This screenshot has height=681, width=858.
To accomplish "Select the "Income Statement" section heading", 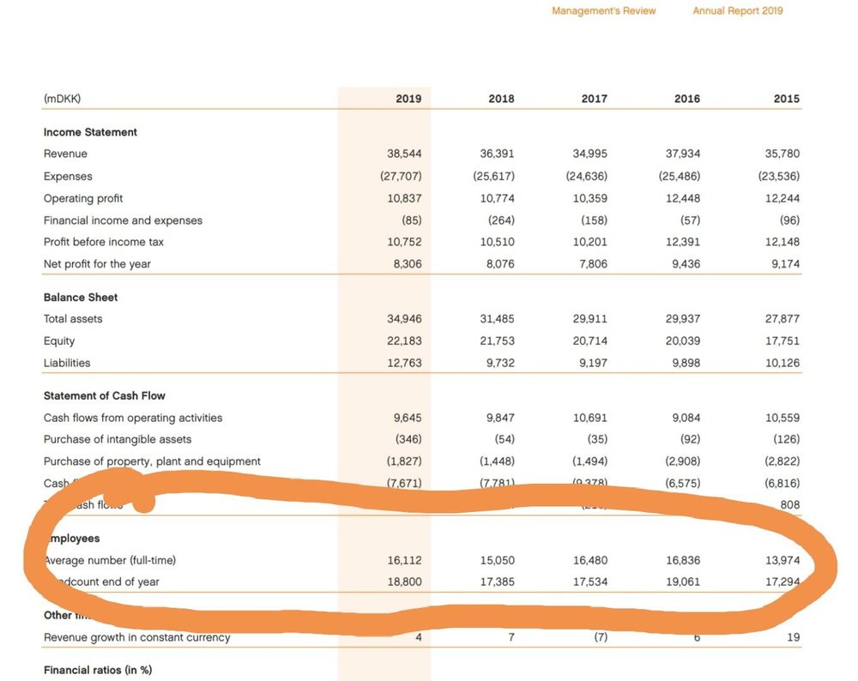I will [x=90, y=132].
